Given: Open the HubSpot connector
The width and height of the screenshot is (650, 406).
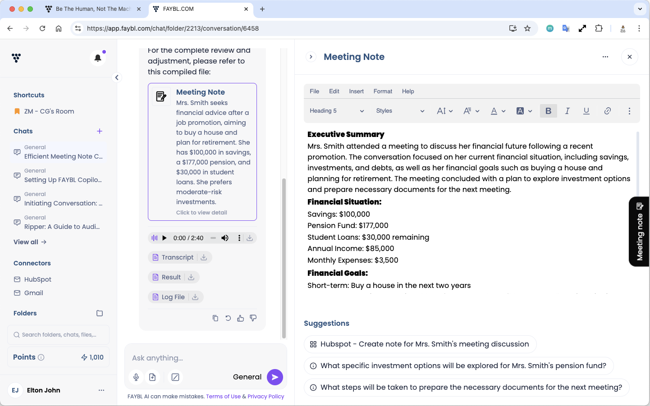Looking at the screenshot, I should tap(33, 279).
